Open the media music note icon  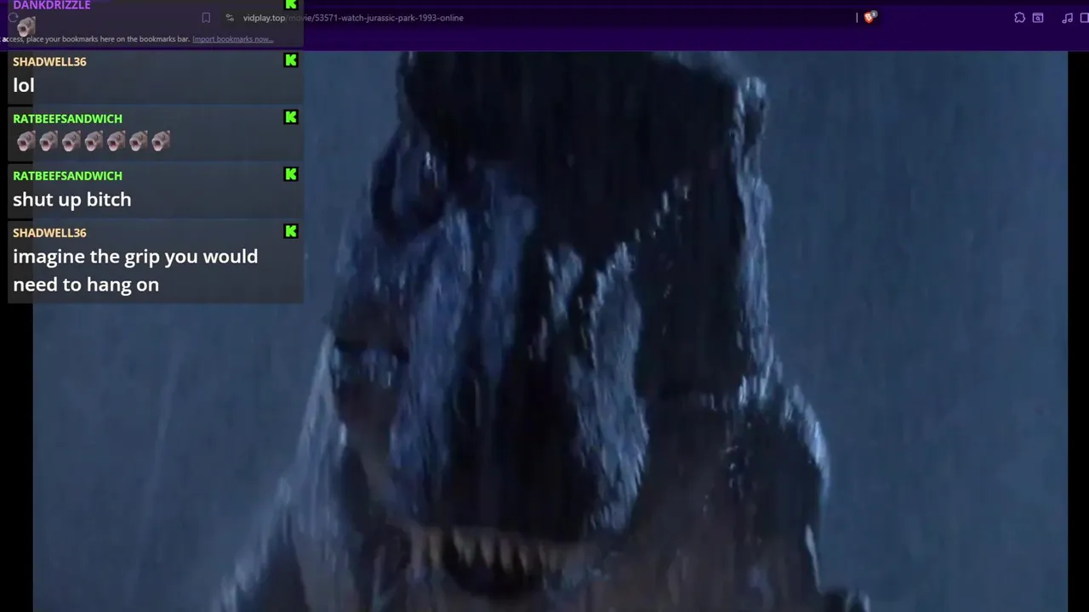coord(1067,18)
